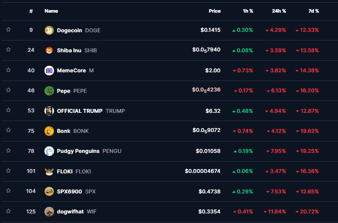Toggle watchlist star for Pepe

[x=8, y=91]
